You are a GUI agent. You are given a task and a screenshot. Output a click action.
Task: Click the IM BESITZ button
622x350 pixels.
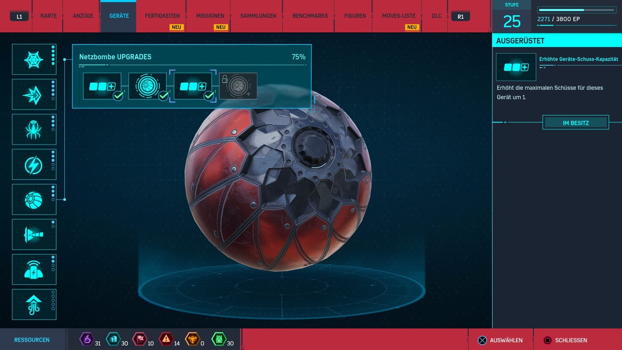point(576,122)
